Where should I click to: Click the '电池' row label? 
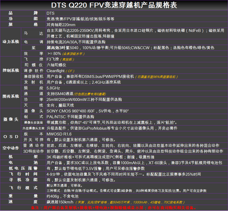[23, 163]
